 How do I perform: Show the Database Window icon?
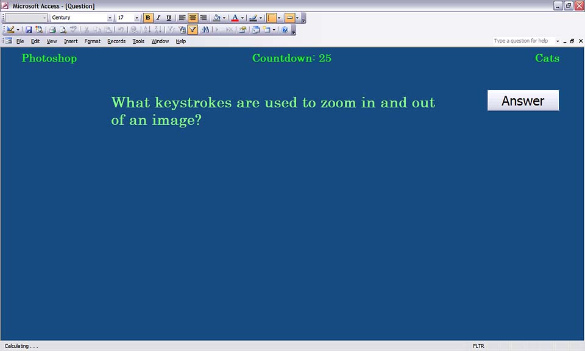255,30
